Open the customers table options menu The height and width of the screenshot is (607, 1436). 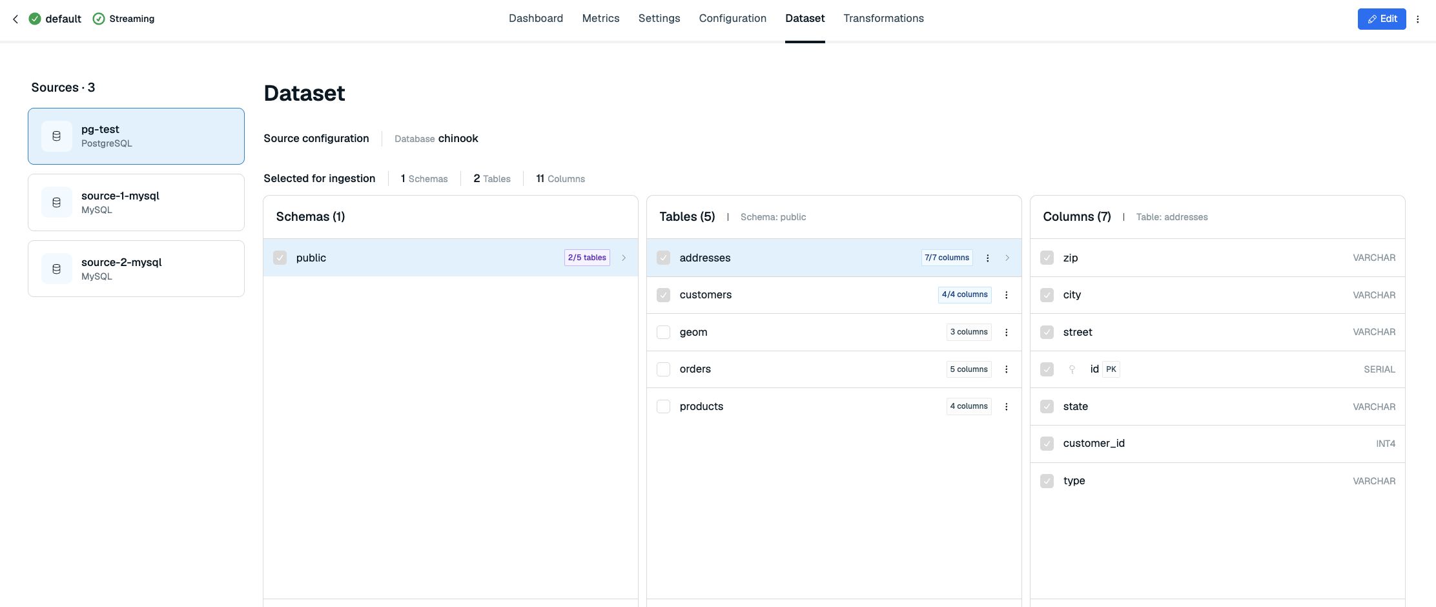[1006, 295]
